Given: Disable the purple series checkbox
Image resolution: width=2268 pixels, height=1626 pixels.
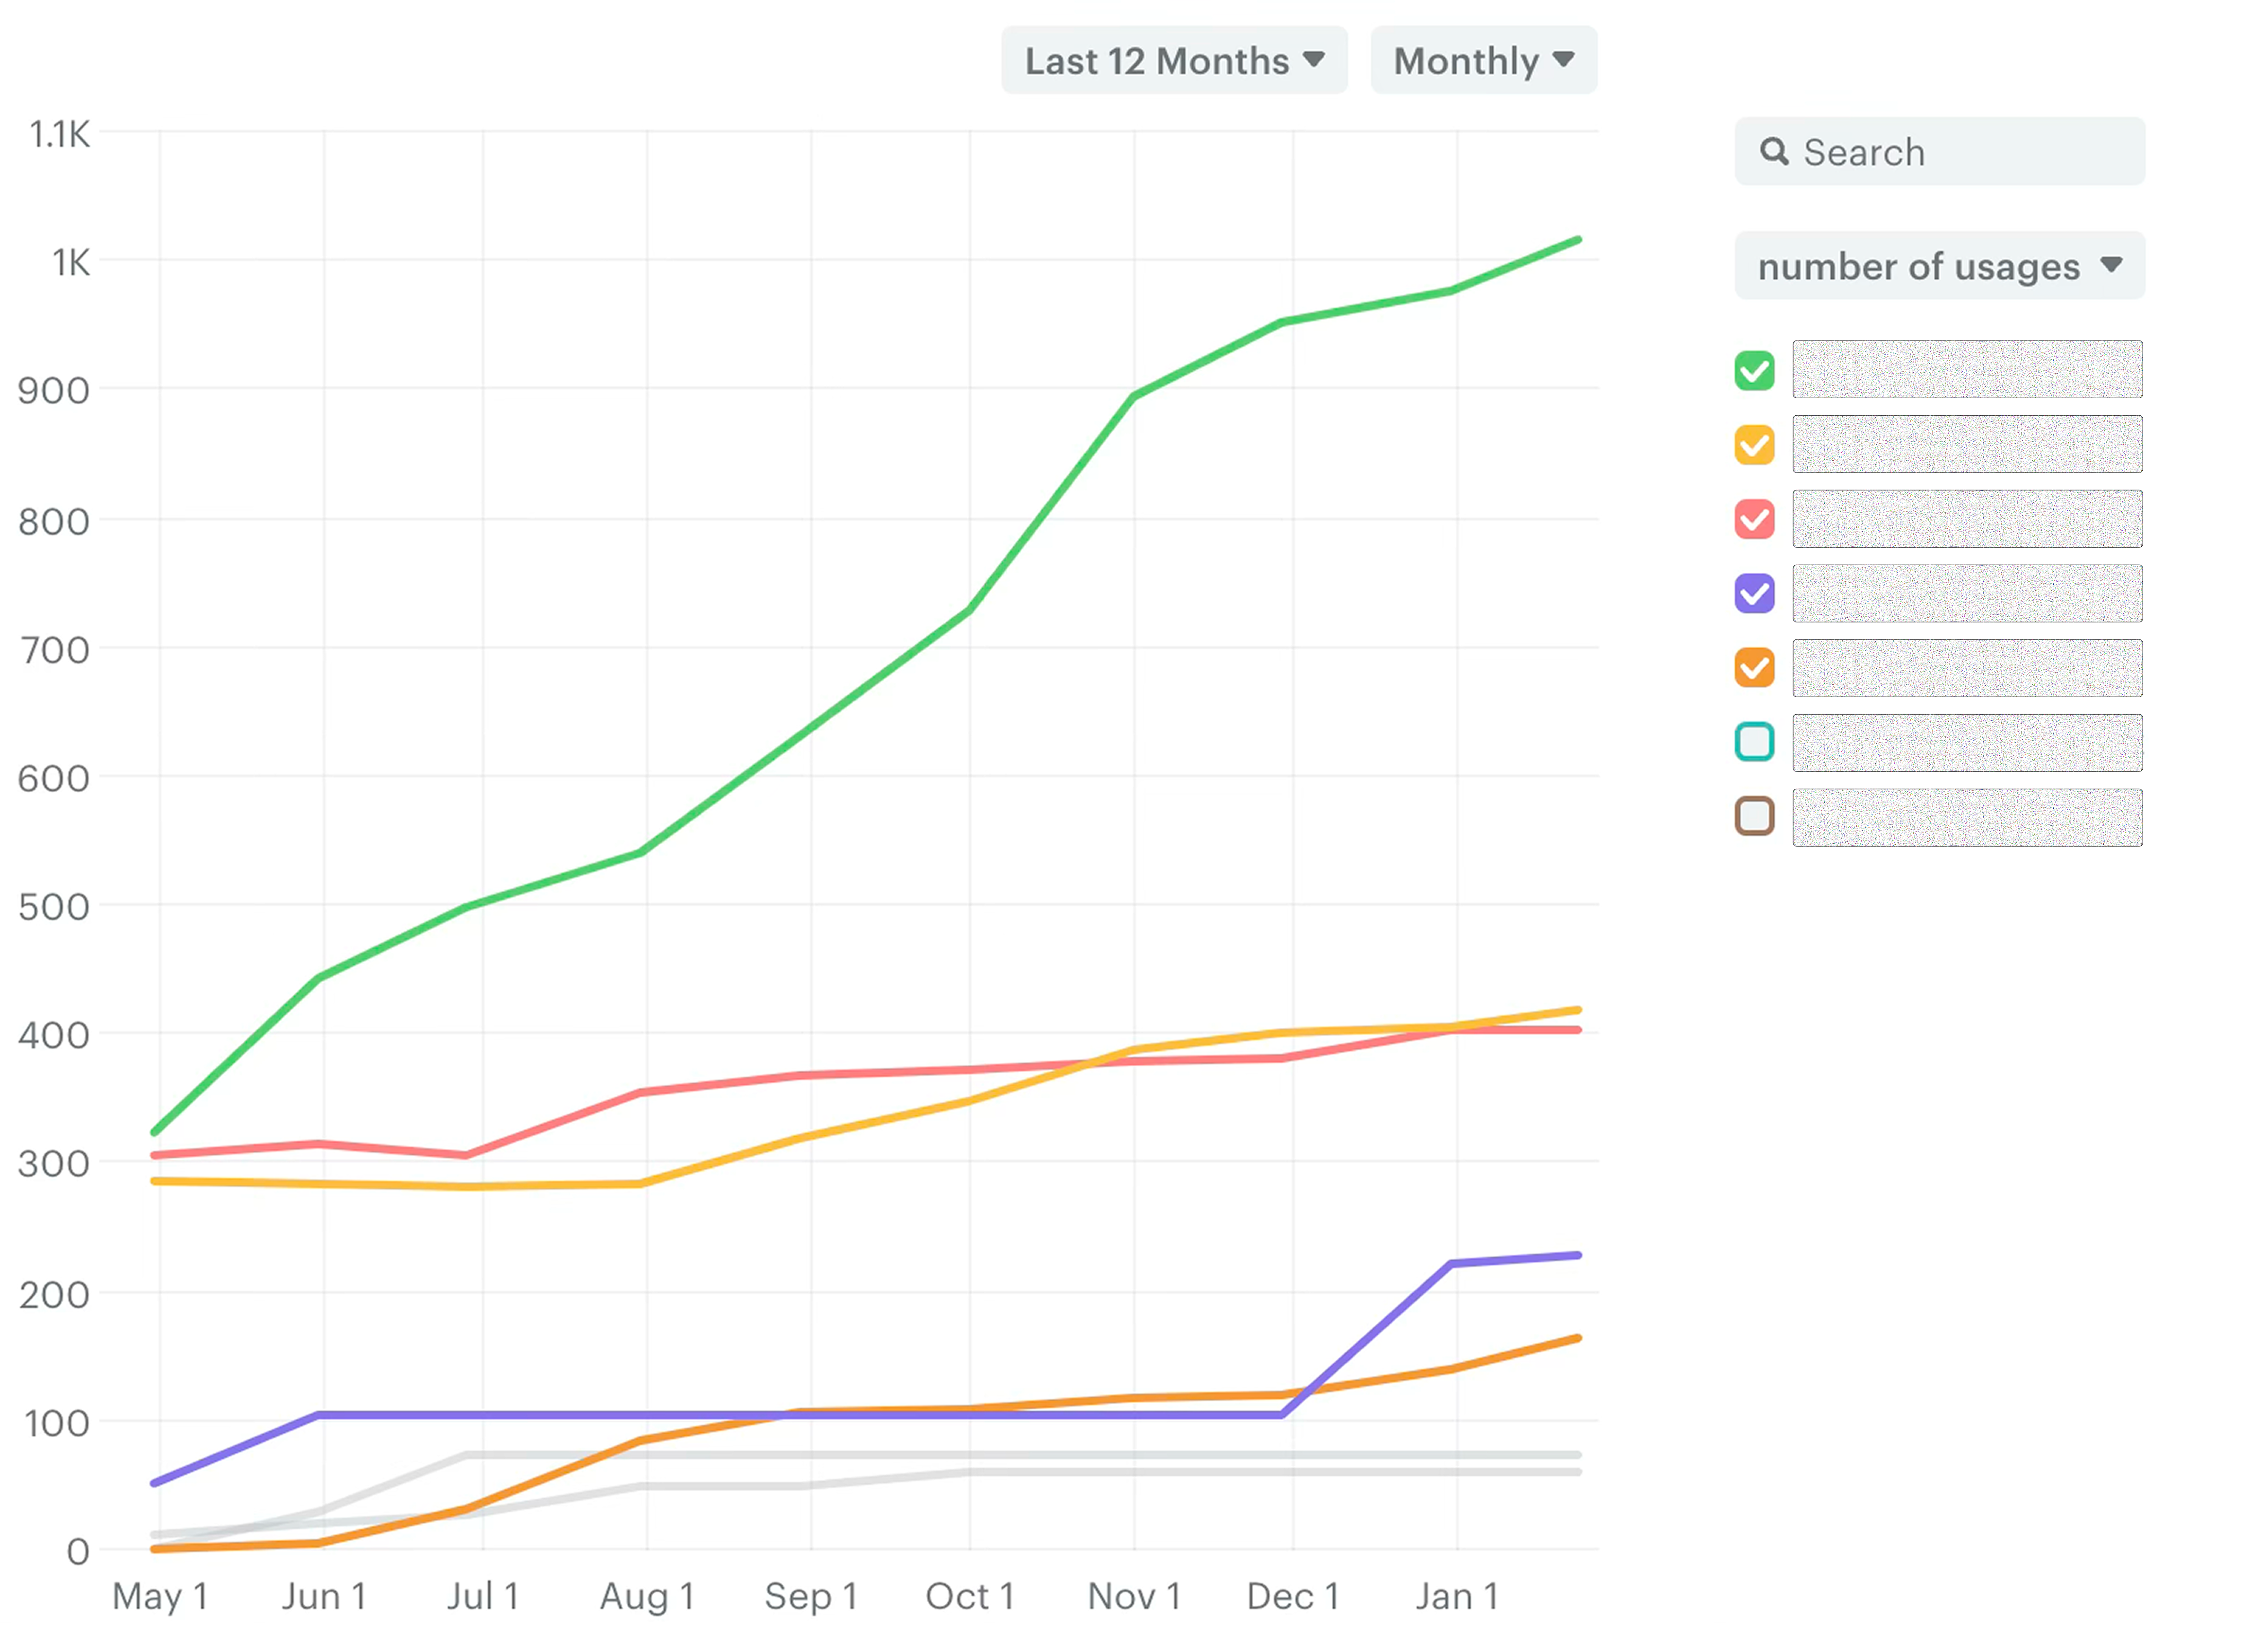Looking at the screenshot, I should click(x=1754, y=594).
